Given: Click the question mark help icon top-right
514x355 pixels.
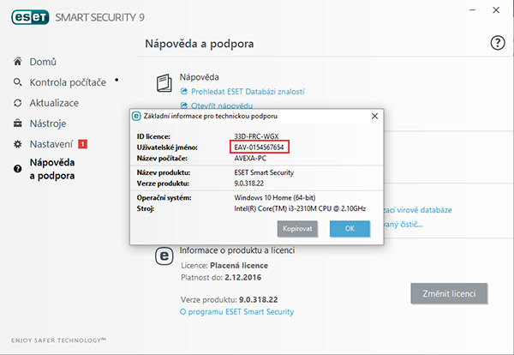Looking at the screenshot, I should [497, 43].
